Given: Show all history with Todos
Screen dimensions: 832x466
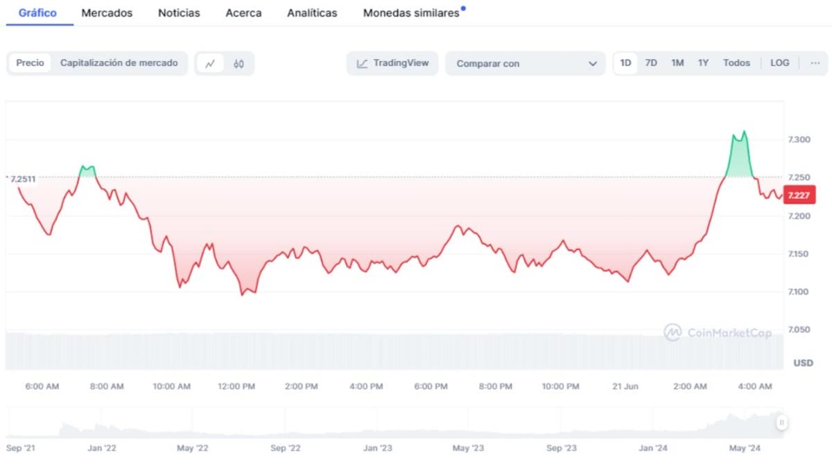Looking at the screenshot, I should pyautogui.click(x=736, y=63).
